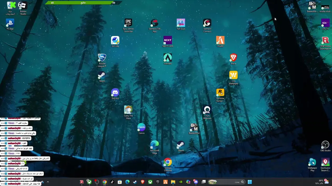The width and height of the screenshot is (332, 186).
Task: Expand the hidden system tray icons chevron
Action: pos(48,182)
